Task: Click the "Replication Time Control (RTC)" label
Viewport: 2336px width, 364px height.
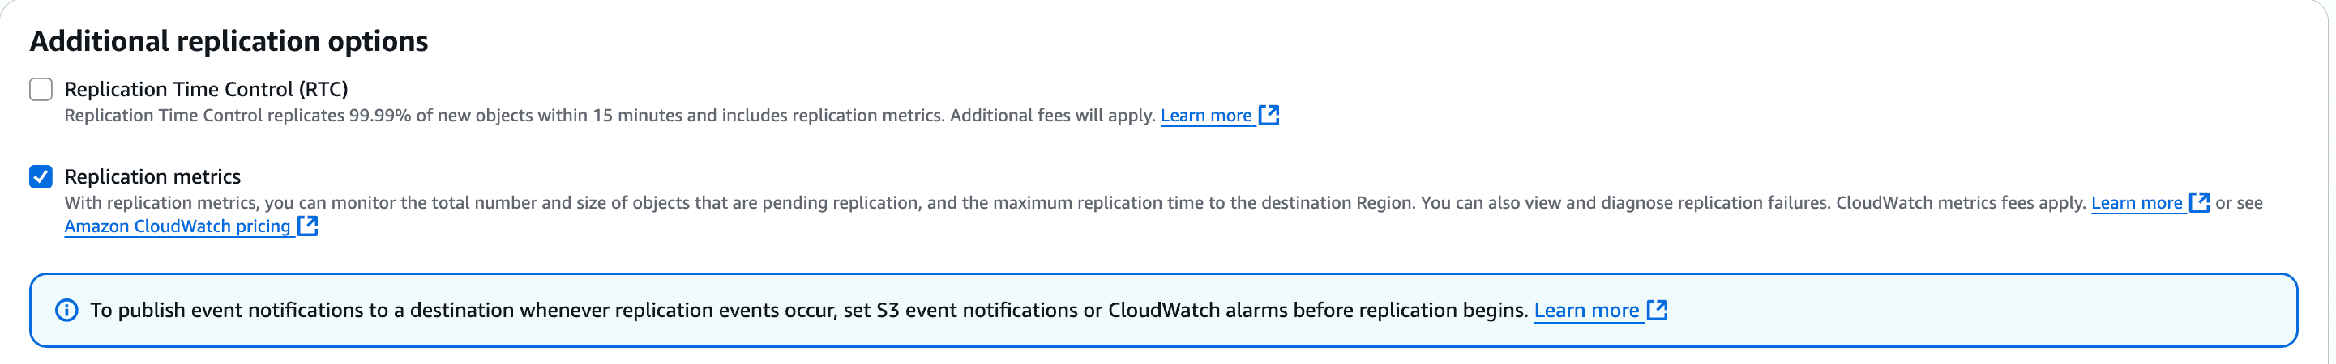Action: 206,90
